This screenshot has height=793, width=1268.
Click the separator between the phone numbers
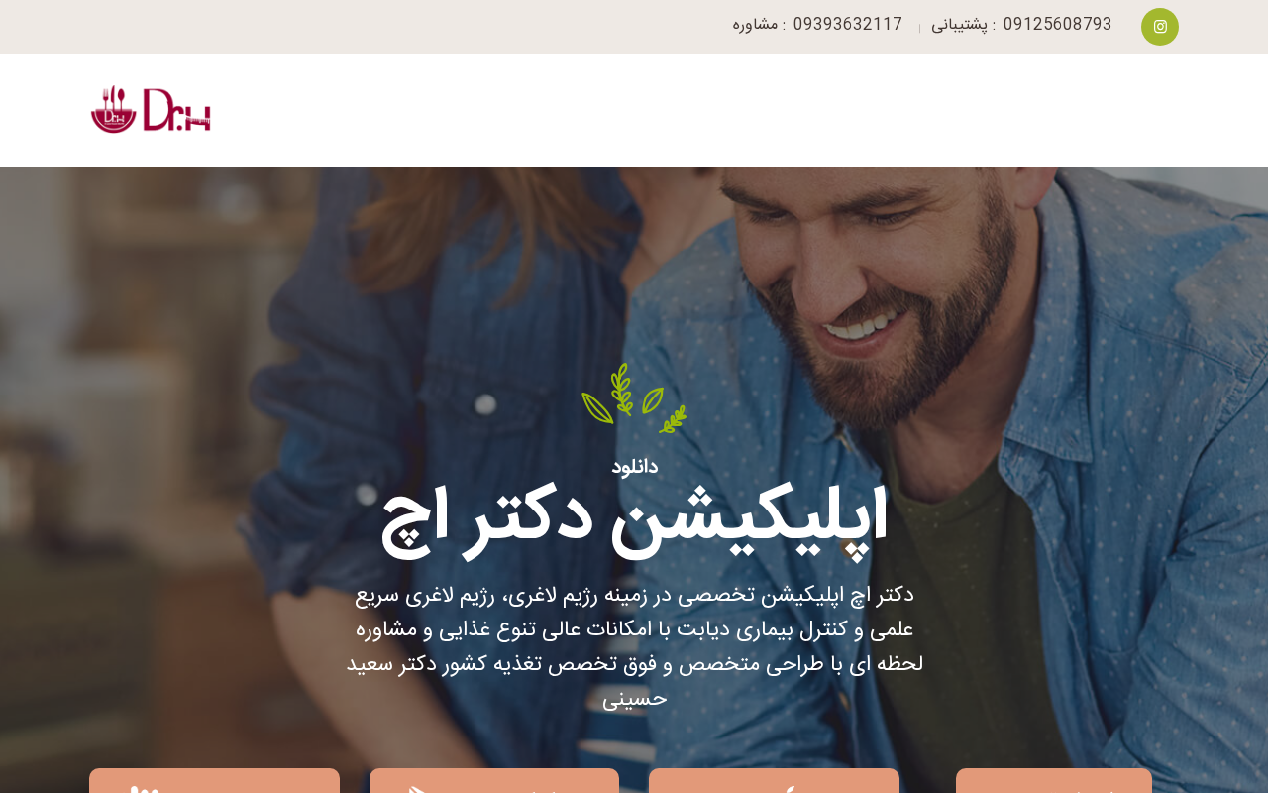[x=919, y=28]
